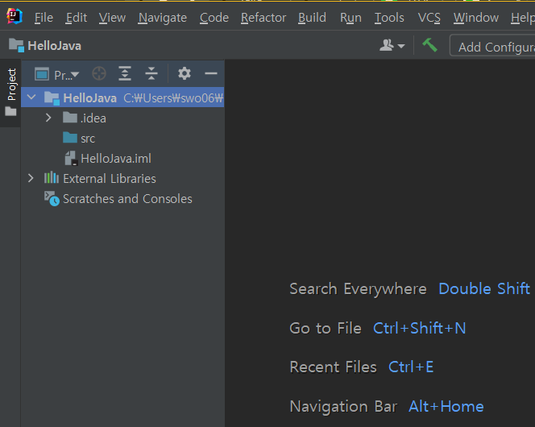Open the Navigate menu
Viewport: 535px width, 427px height.
click(163, 18)
